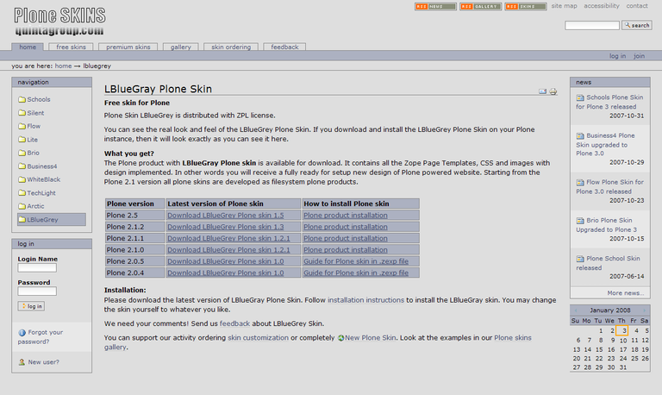Screen dimensions: 662x395
Task: Open the free skins tab
Action: 71,47
